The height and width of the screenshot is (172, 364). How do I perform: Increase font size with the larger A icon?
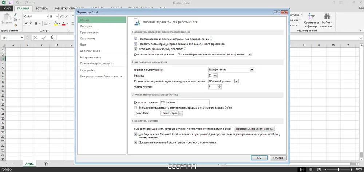tap(61, 17)
